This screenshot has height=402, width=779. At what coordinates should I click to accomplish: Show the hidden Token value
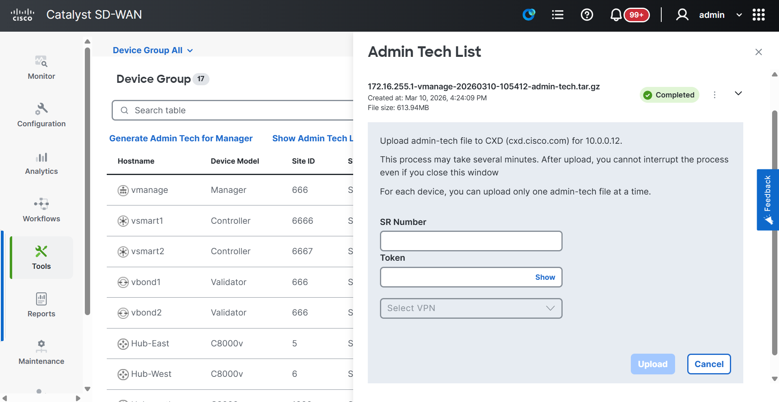point(545,277)
